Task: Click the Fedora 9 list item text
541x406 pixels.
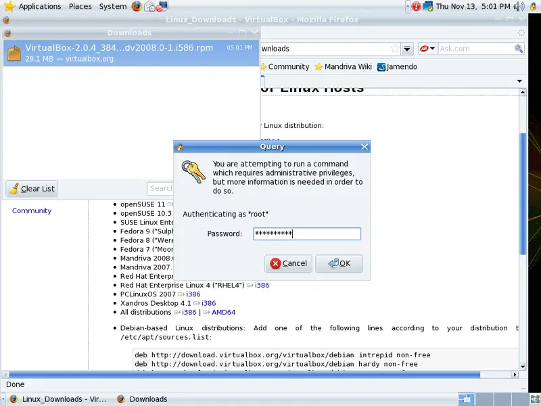Action: [147, 231]
